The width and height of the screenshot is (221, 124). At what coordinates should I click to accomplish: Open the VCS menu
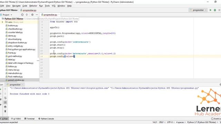coord(54,6)
